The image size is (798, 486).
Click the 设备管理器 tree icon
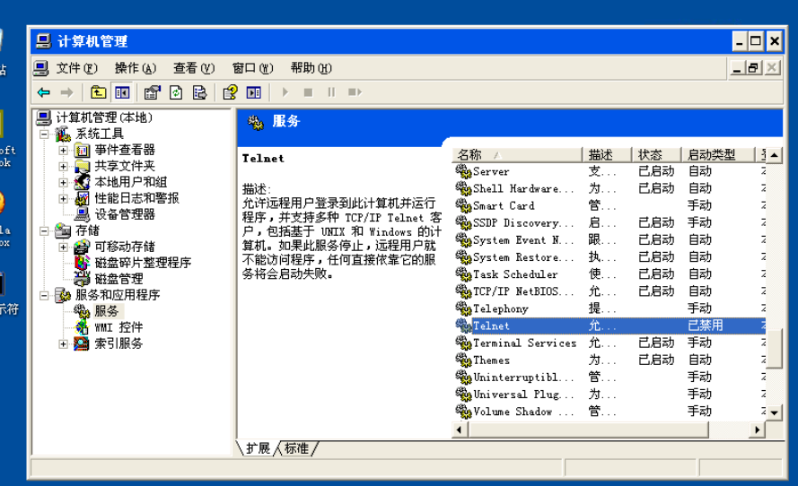(82, 214)
